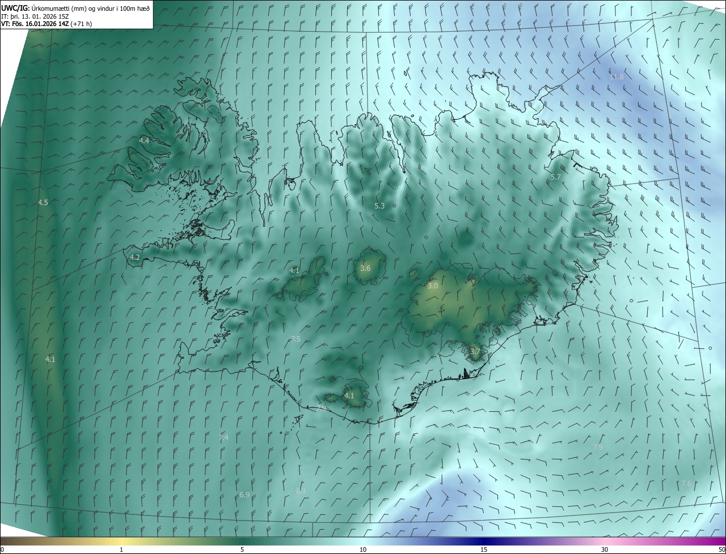Select the 6.9 value label

point(244,495)
